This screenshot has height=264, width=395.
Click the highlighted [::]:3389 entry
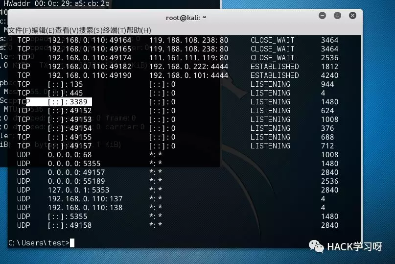tap(67, 102)
